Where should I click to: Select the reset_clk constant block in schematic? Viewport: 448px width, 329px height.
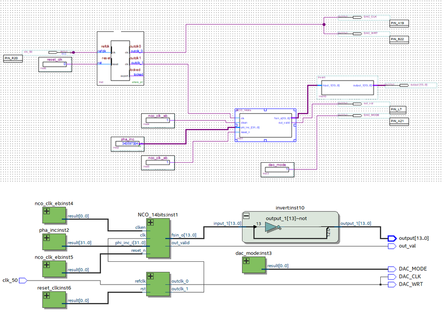(55, 64)
